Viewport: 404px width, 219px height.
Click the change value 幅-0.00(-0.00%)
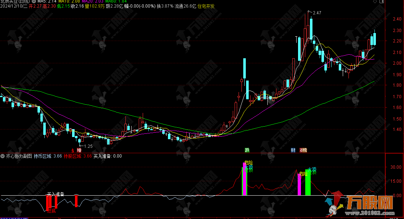pyautogui.click(x=140, y=6)
